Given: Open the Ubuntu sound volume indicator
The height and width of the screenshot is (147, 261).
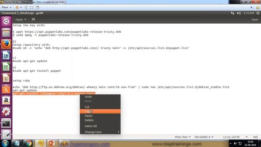Looking at the screenshot, I should (239, 13).
